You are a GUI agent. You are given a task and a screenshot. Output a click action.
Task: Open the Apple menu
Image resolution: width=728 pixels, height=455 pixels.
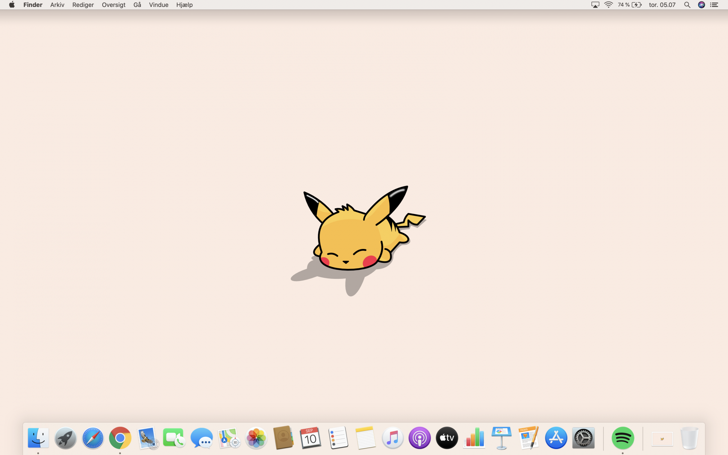[12, 5]
